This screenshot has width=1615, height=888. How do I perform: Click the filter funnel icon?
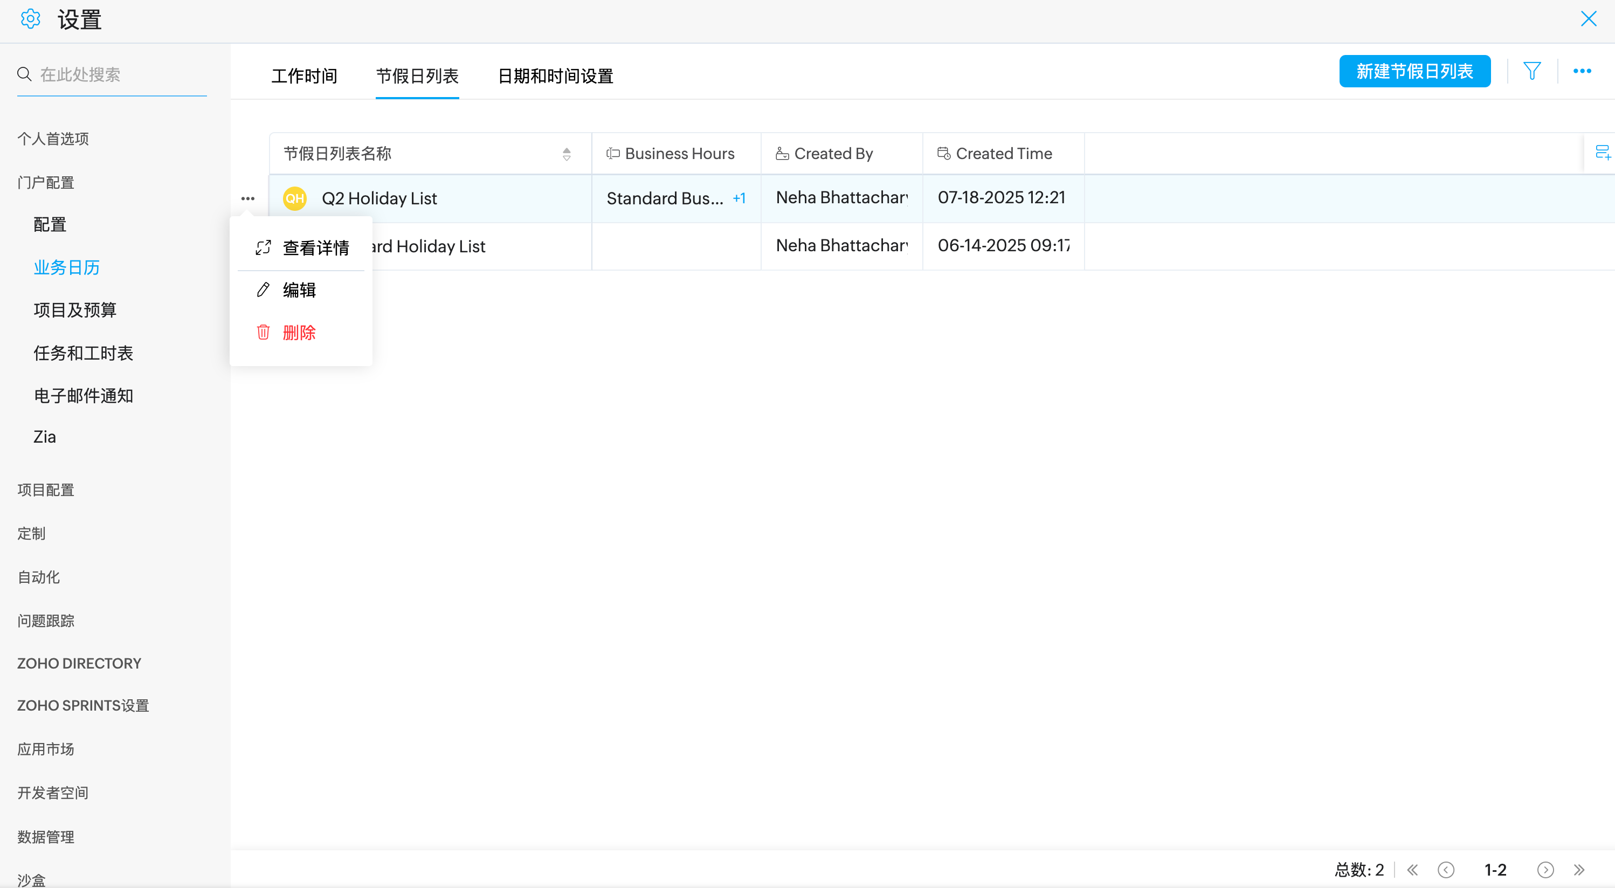1531,72
